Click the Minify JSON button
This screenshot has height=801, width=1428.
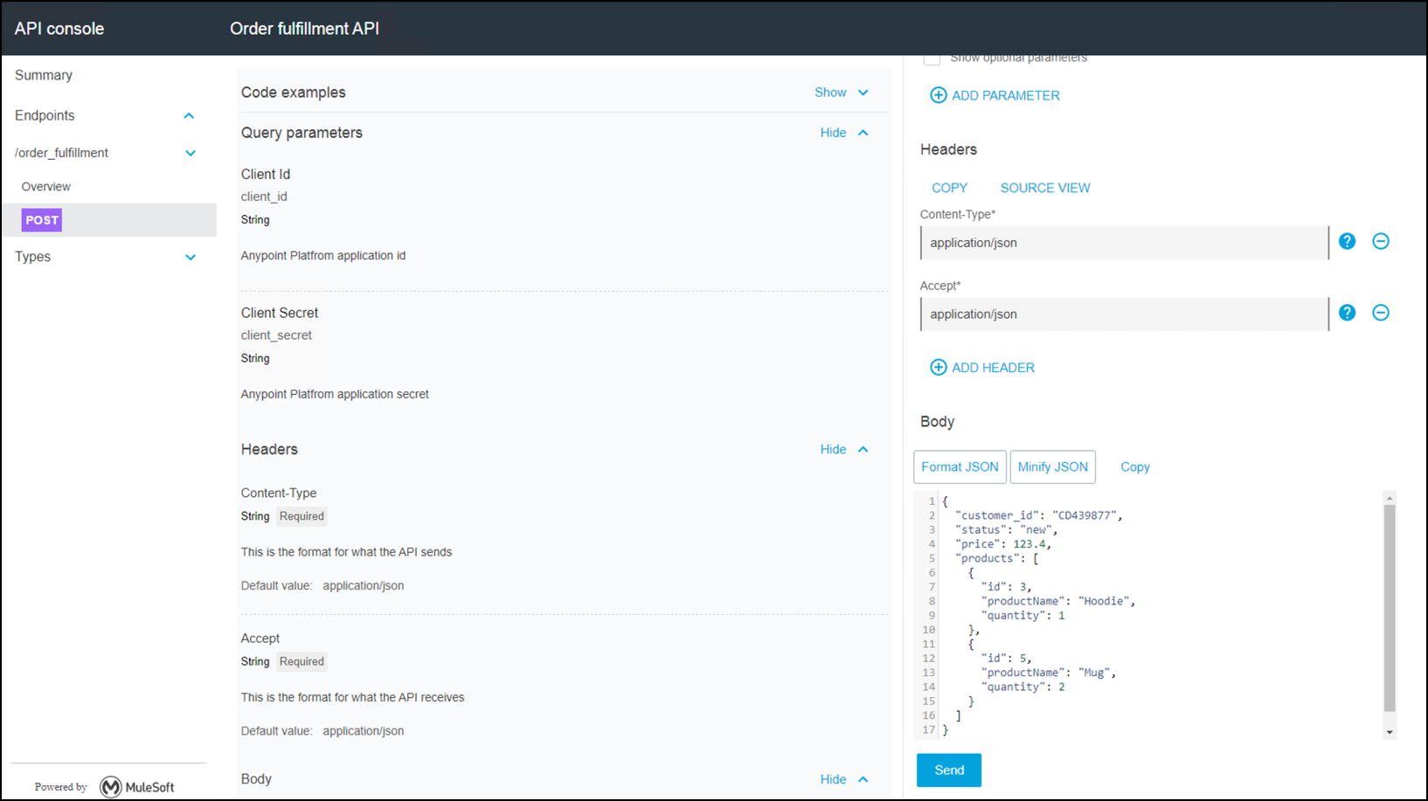click(1052, 467)
